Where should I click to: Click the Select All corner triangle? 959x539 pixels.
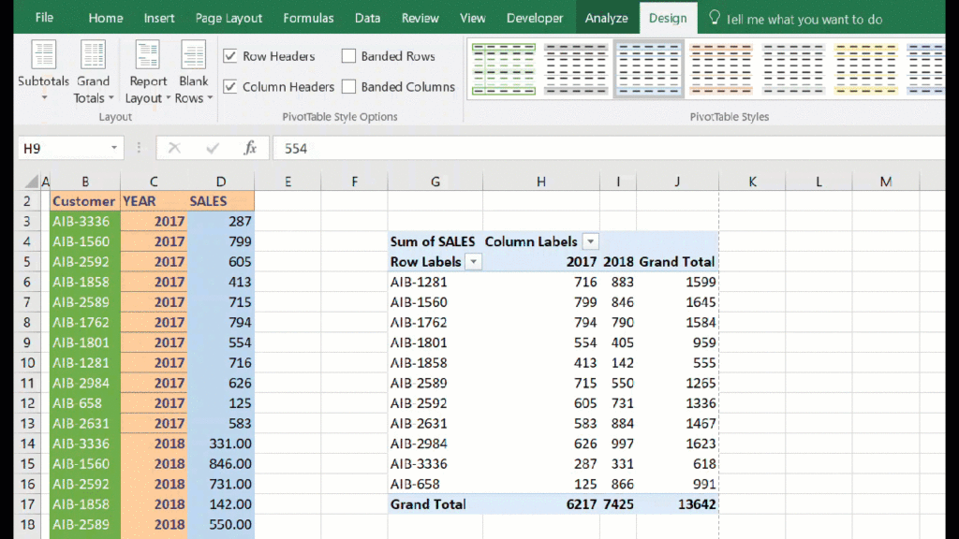tap(32, 182)
